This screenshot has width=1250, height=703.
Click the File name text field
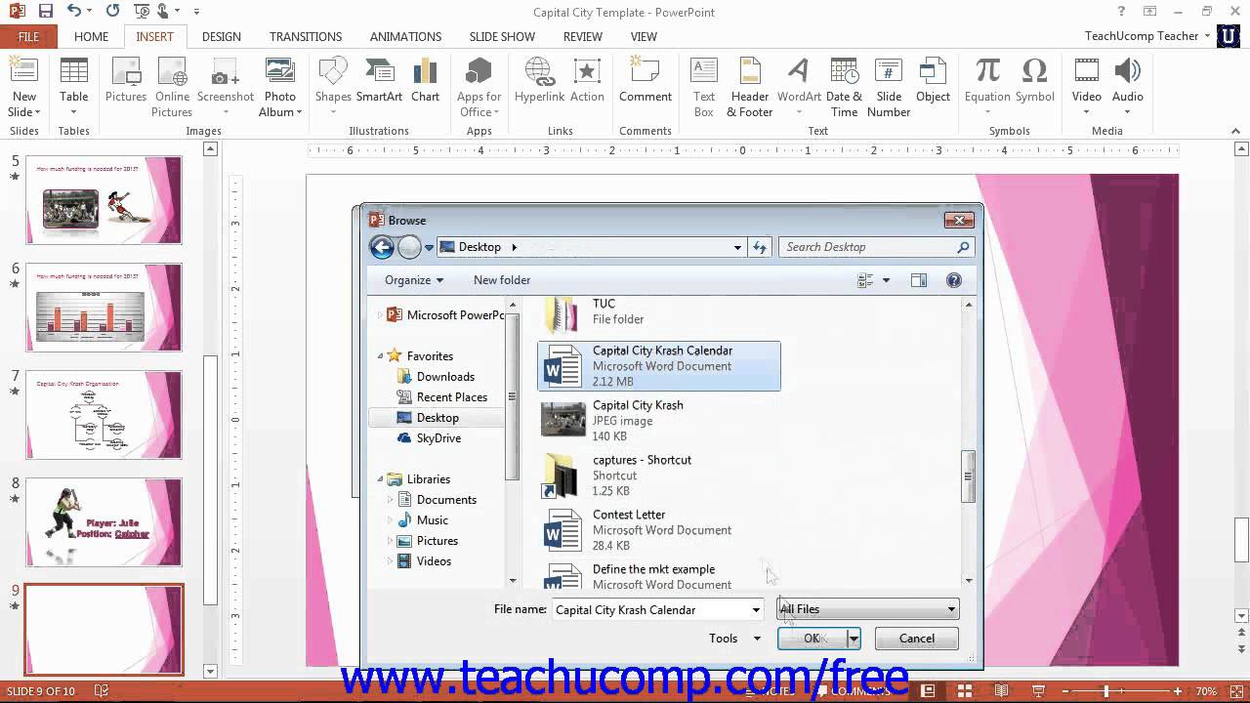tap(650, 610)
